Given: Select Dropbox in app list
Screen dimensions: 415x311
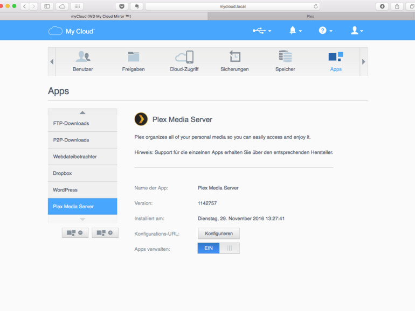Looking at the screenshot, I should 82,173.
